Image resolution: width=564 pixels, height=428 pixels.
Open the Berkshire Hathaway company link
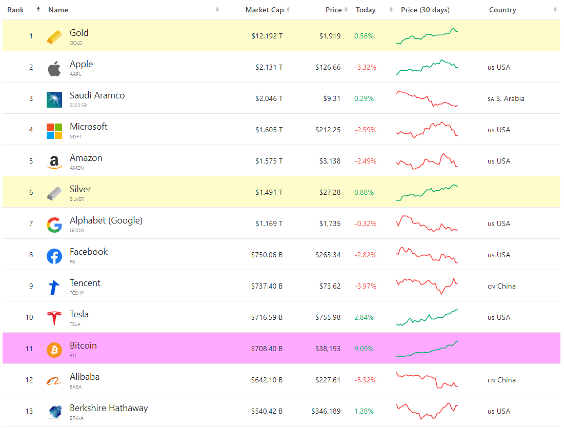[x=109, y=408]
